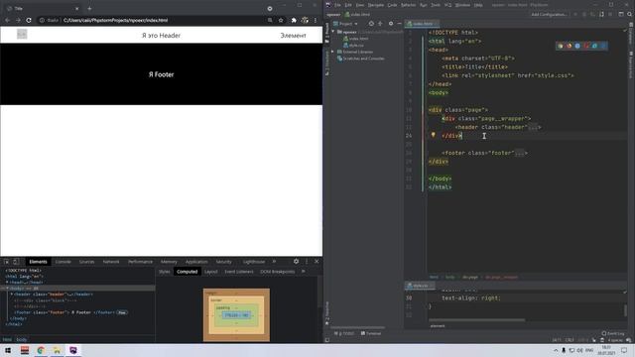This screenshot has height=357, width=635.
Task: Open DevTools Lighthouse tab
Action: 254,262
